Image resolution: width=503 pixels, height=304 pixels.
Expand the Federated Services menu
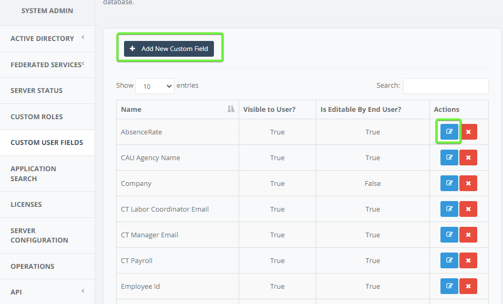(47, 65)
